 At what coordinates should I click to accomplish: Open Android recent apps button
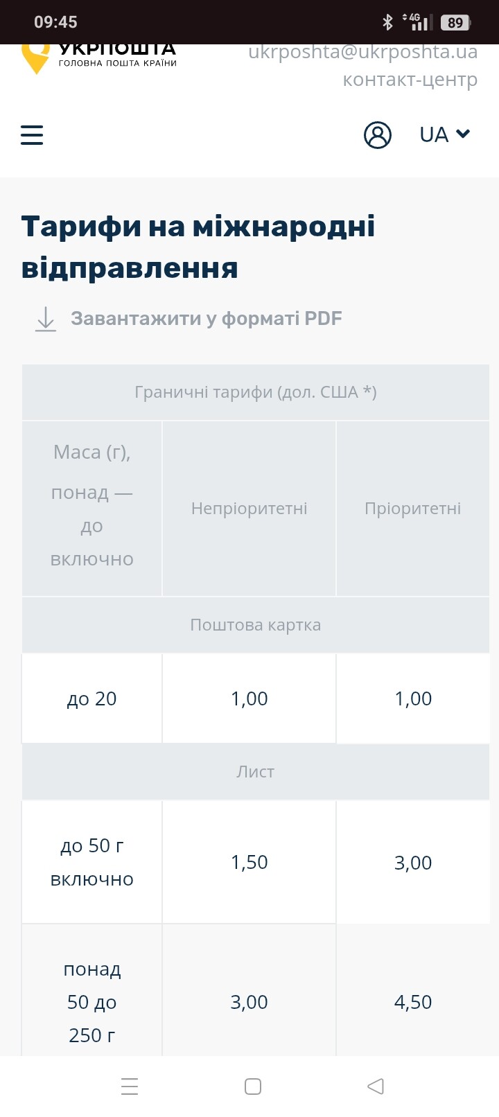point(130,1086)
